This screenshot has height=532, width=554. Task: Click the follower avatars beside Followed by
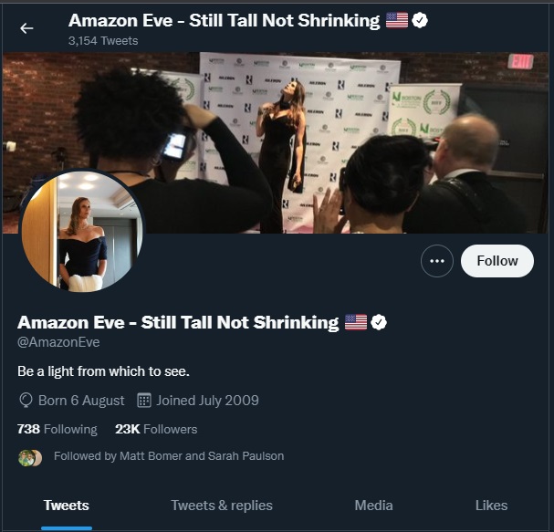[30, 458]
